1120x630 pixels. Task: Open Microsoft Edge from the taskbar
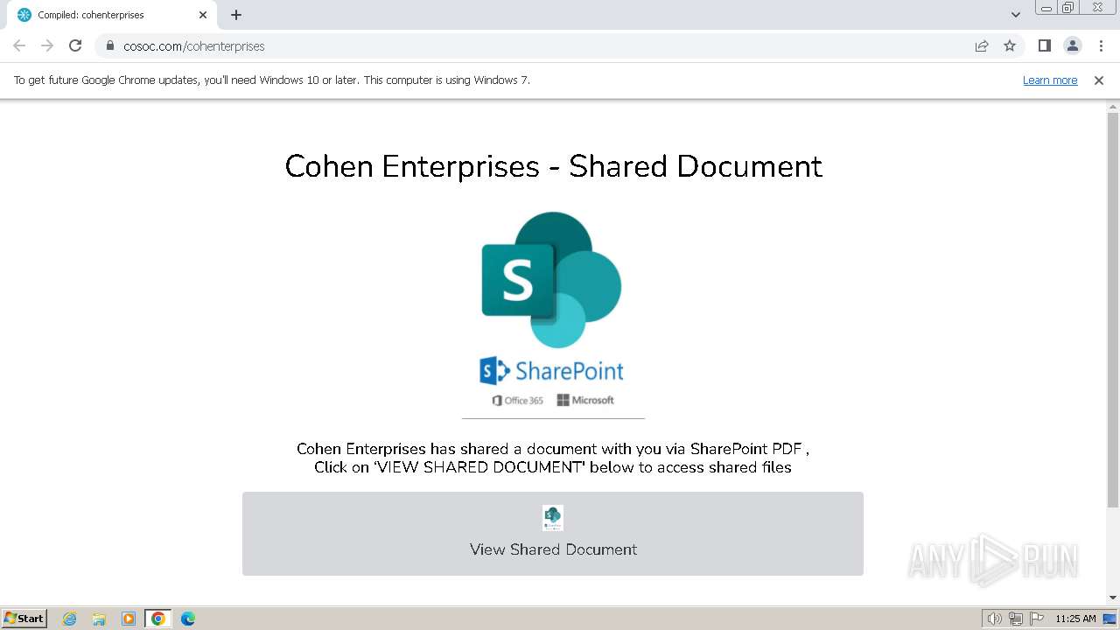coord(188,619)
